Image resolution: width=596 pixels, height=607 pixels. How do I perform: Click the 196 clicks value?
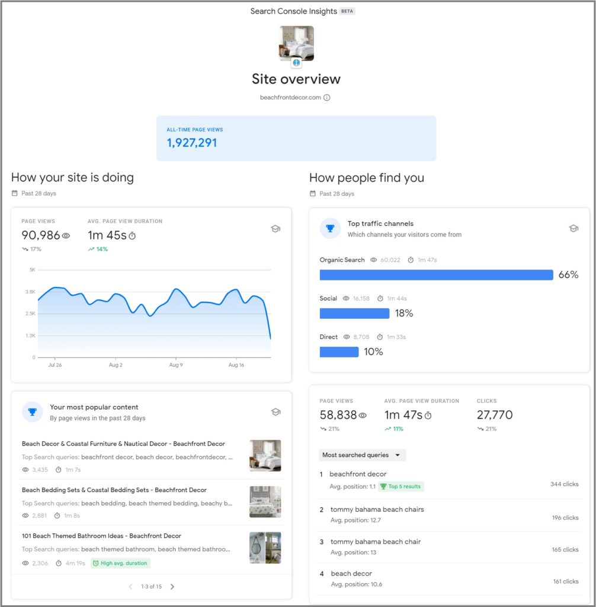[x=565, y=518]
